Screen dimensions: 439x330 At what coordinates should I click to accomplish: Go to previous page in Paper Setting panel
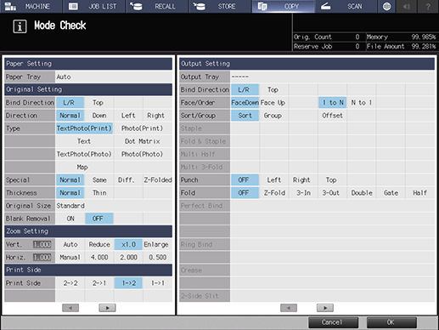(x=70, y=308)
